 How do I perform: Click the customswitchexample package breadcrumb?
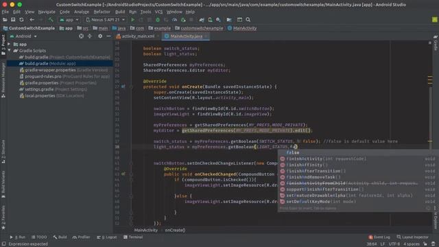pyautogui.click(x=199, y=28)
